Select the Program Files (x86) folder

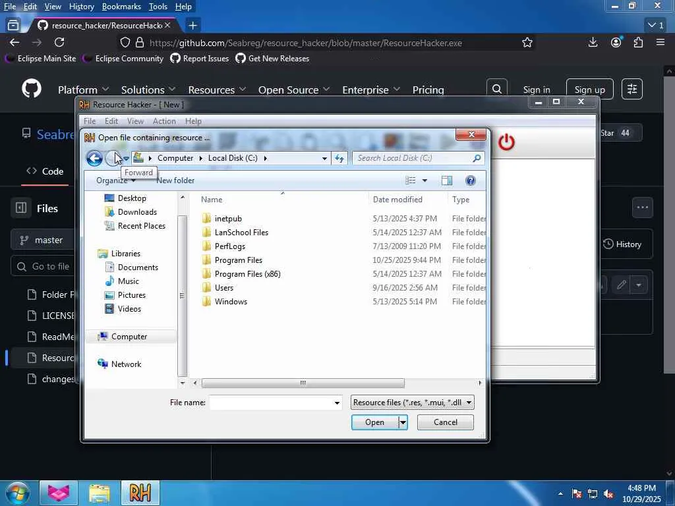(248, 273)
